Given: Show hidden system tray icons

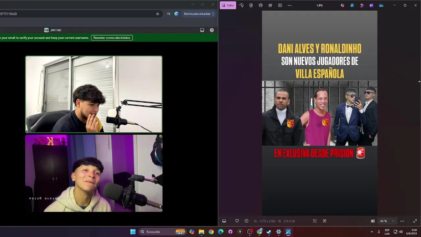Looking at the screenshot, I should pyautogui.click(x=372, y=232).
